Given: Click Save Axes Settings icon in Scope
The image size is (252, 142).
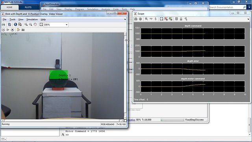Looking at the screenshot, I should (x=166, y=19).
